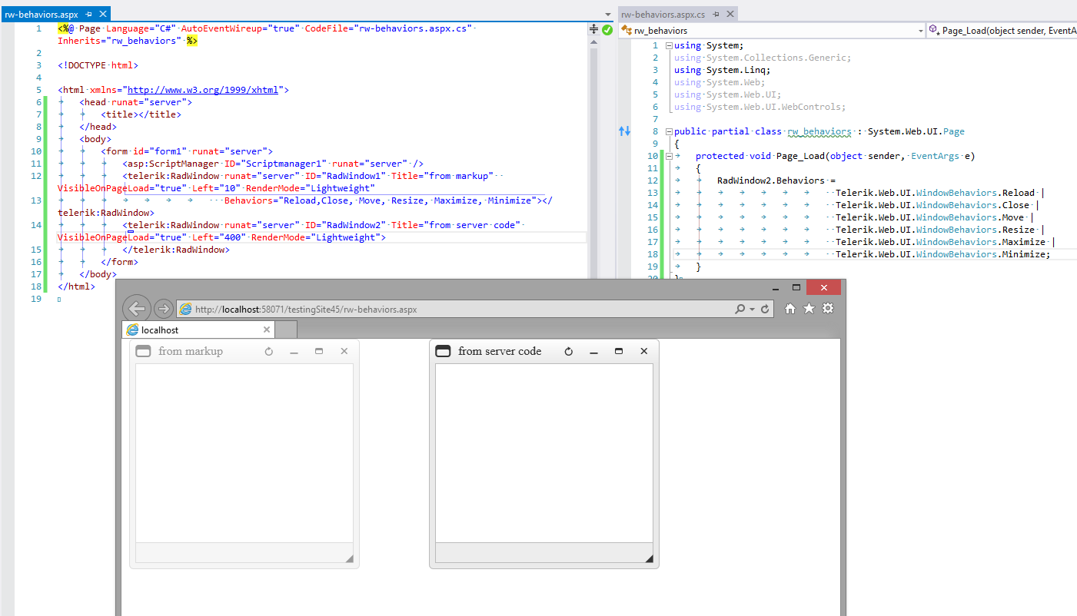Click the reload icon on 'from markup' window

(x=268, y=352)
